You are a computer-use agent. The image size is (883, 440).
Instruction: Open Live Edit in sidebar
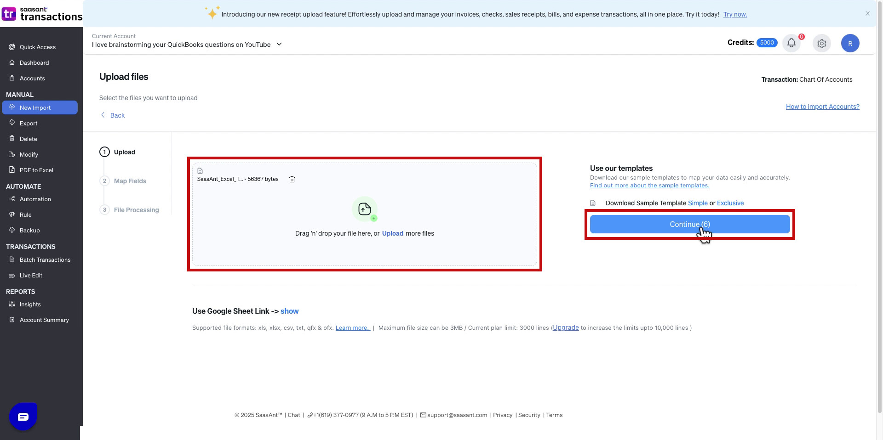31,275
